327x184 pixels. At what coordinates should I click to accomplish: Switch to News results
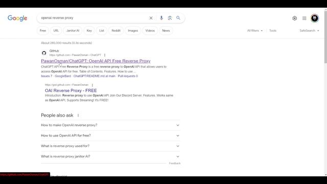click(x=166, y=31)
